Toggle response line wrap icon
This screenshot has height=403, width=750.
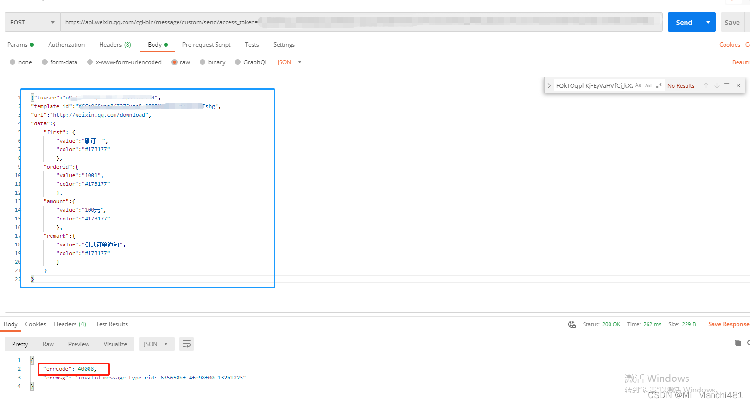(186, 344)
